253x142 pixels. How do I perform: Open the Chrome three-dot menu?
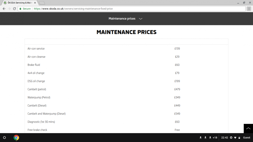click(249, 9)
